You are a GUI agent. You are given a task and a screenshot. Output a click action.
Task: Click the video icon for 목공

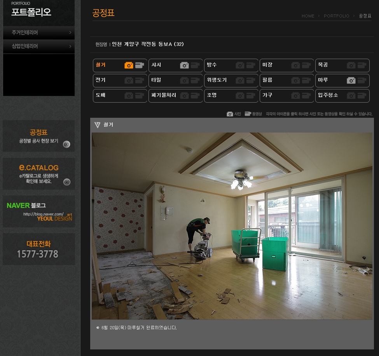(x=362, y=65)
